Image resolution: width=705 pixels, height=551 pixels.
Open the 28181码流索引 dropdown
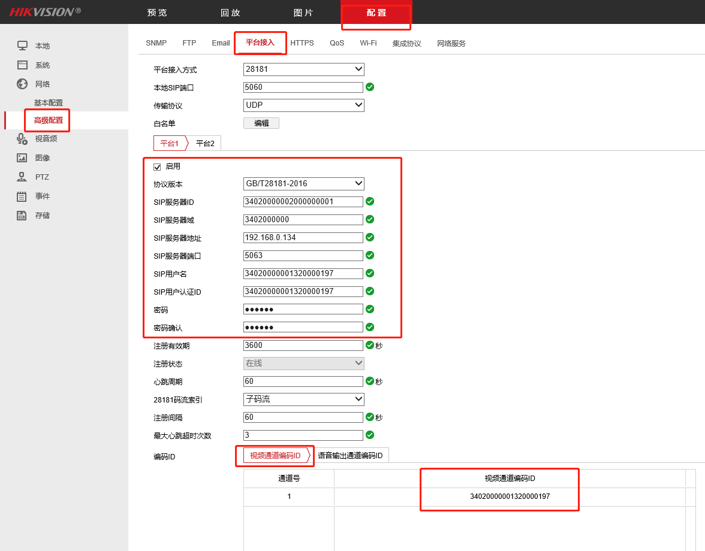pyautogui.click(x=303, y=399)
